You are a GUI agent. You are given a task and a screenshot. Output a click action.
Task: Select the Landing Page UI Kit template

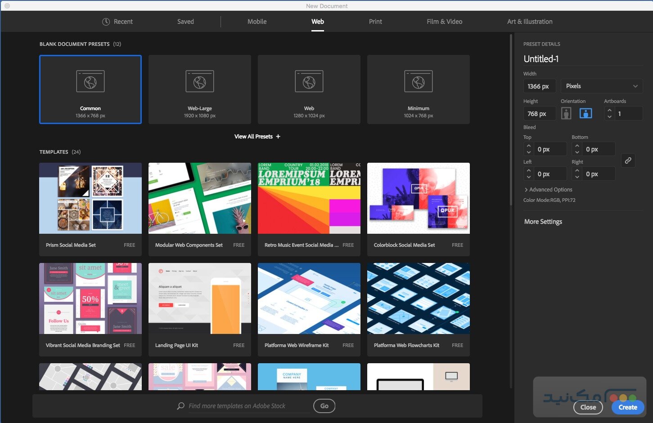[199, 298]
